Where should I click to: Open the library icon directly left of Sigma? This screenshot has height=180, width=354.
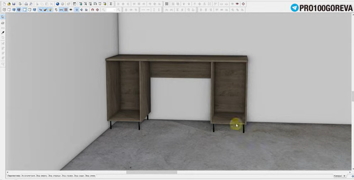point(105,4)
